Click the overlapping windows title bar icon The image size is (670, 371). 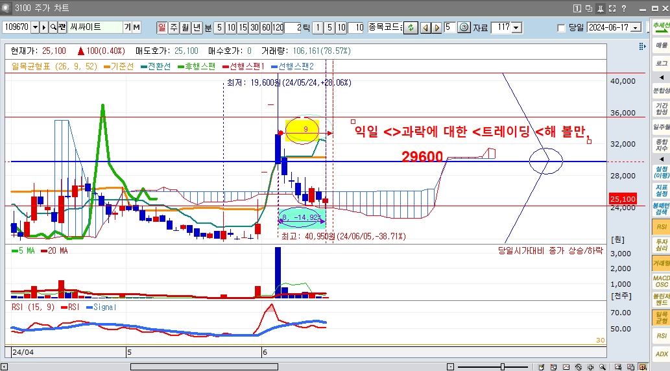click(589, 8)
